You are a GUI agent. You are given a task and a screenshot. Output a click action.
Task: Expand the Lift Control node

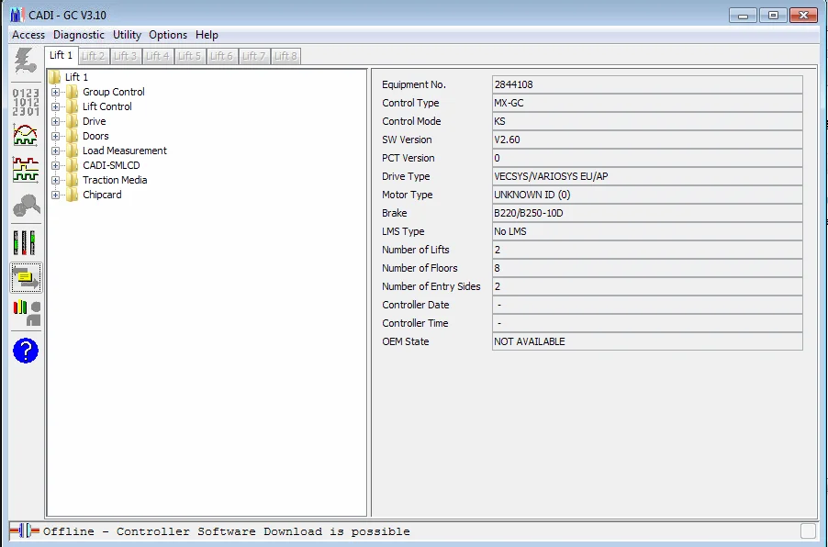(55, 106)
